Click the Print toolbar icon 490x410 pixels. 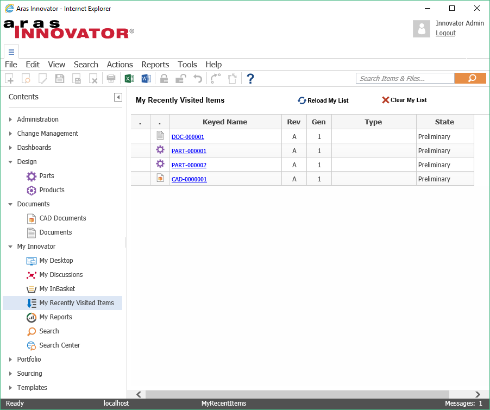[x=111, y=78]
